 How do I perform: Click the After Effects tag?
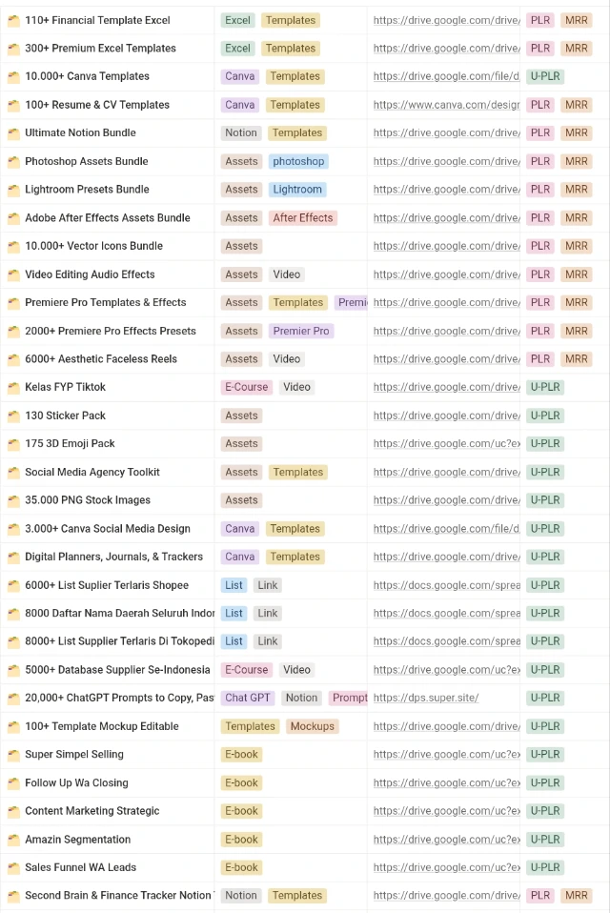pyautogui.click(x=303, y=218)
